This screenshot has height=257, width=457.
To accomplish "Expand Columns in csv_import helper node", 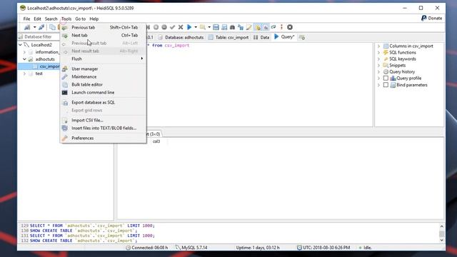I will tap(378, 46).
